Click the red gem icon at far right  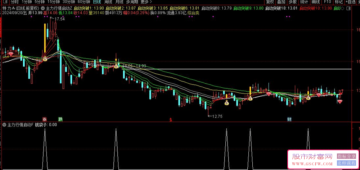[340, 101]
